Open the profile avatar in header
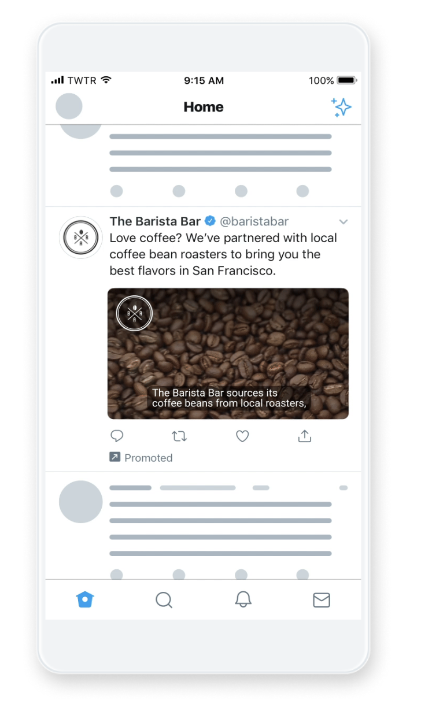 coord(69,106)
